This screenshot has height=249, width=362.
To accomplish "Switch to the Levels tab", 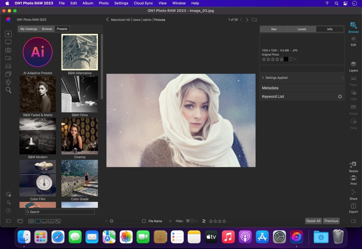I will point(302,29).
